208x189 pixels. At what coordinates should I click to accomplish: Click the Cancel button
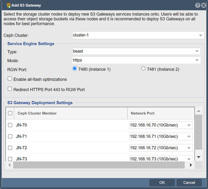pyautogui.click(x=189, y=183)
